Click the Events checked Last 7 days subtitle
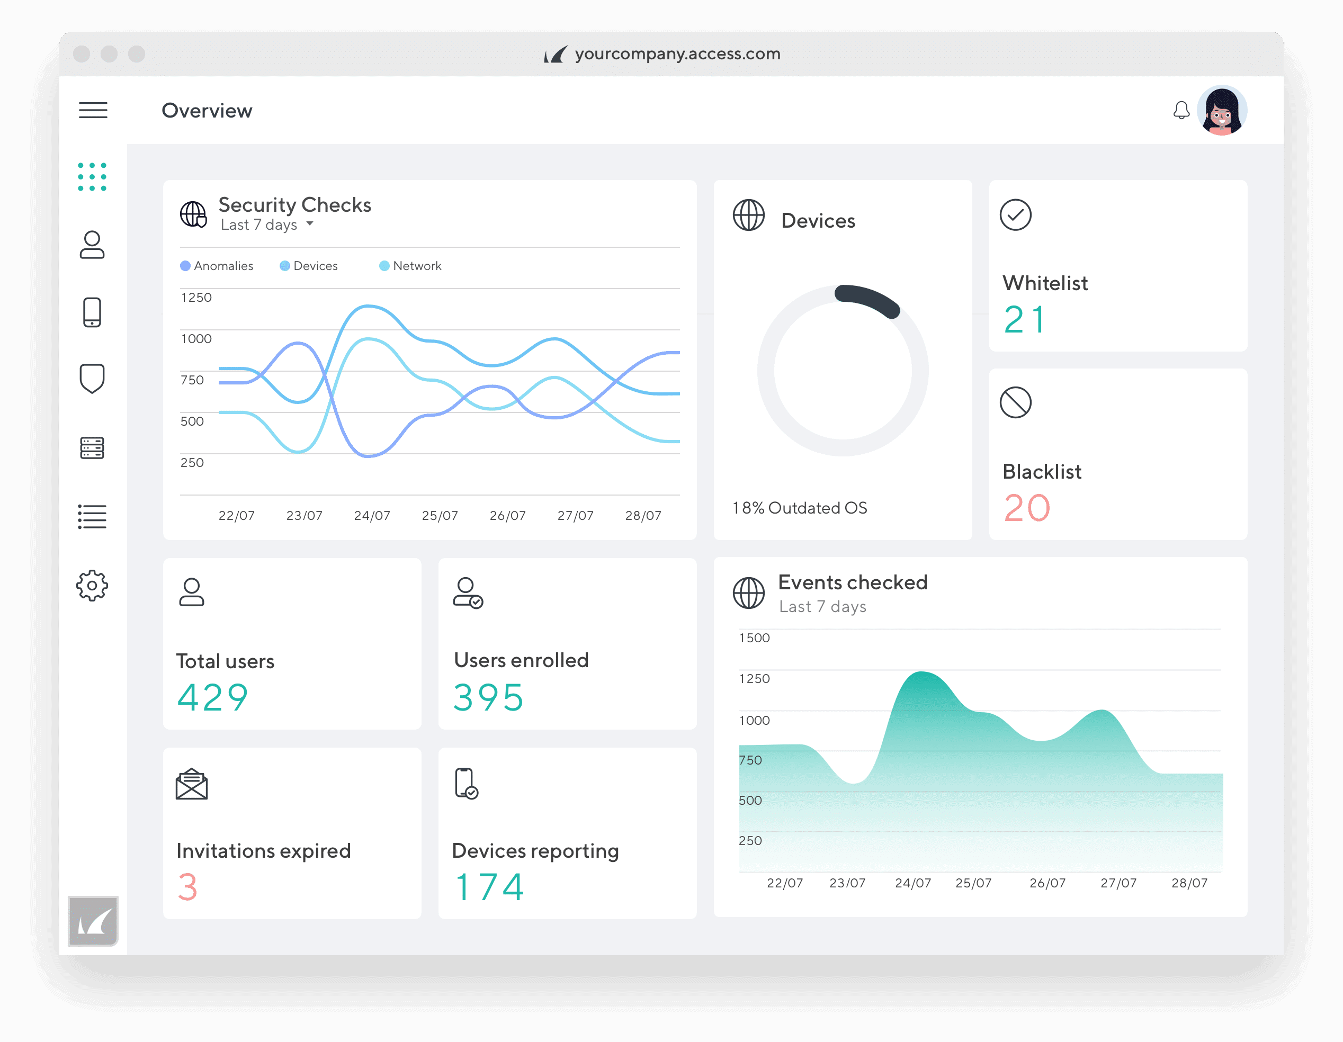1343x1042 pixels. [823, 607]
